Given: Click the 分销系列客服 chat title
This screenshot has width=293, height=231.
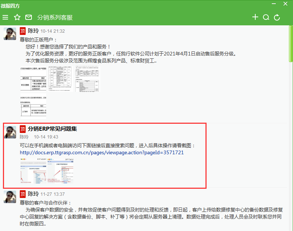Looking at the screenshot, I should point(53,17).
